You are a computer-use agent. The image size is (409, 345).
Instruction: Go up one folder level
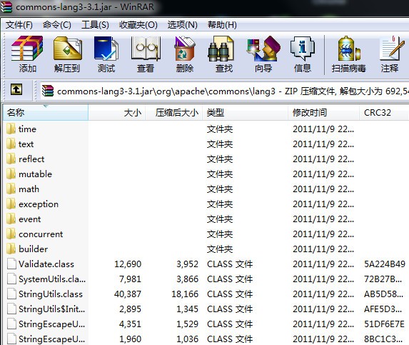point(16,90)
